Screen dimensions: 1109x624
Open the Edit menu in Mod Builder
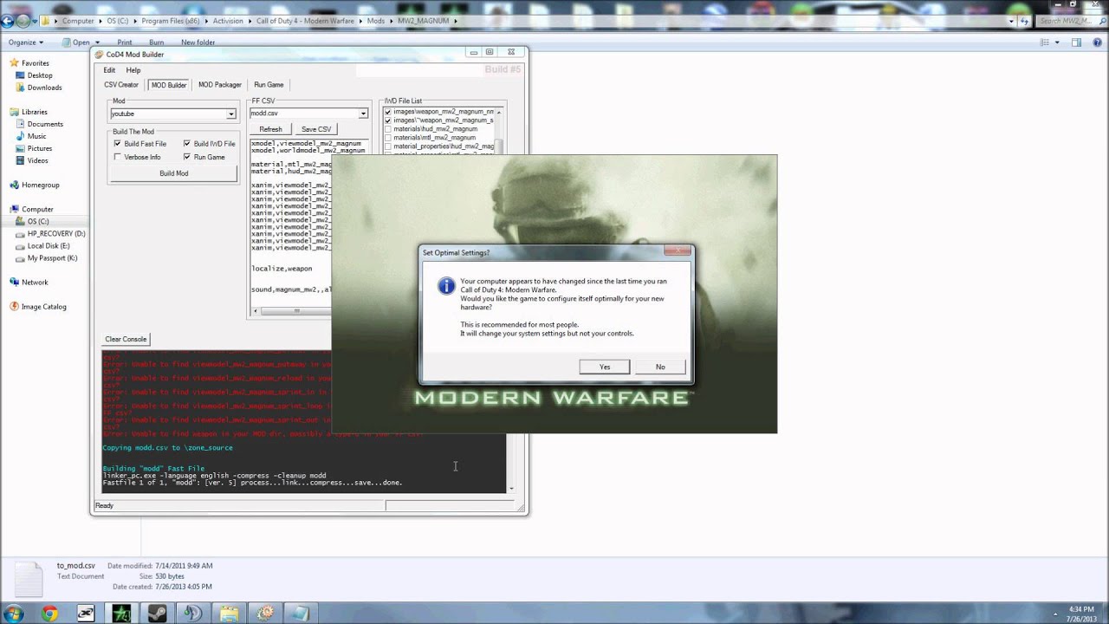click(x=109, y=70)
